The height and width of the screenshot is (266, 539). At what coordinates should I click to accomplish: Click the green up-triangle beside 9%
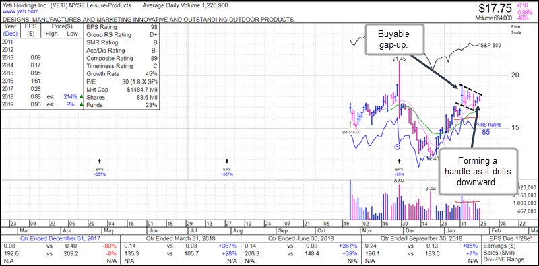pos(81,105)
